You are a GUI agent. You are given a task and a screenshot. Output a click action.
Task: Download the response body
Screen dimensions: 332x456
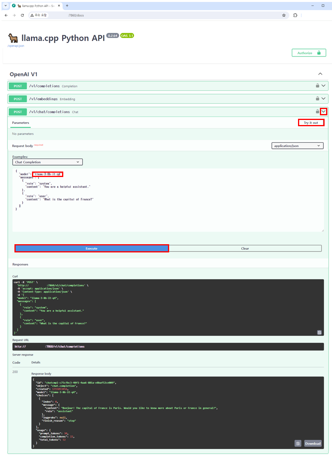click(313, 443)
